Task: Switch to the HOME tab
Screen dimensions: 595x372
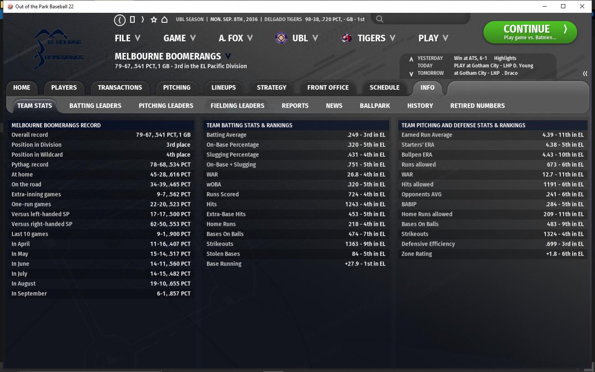Action: pyautogui.click(x=22, y=88)
